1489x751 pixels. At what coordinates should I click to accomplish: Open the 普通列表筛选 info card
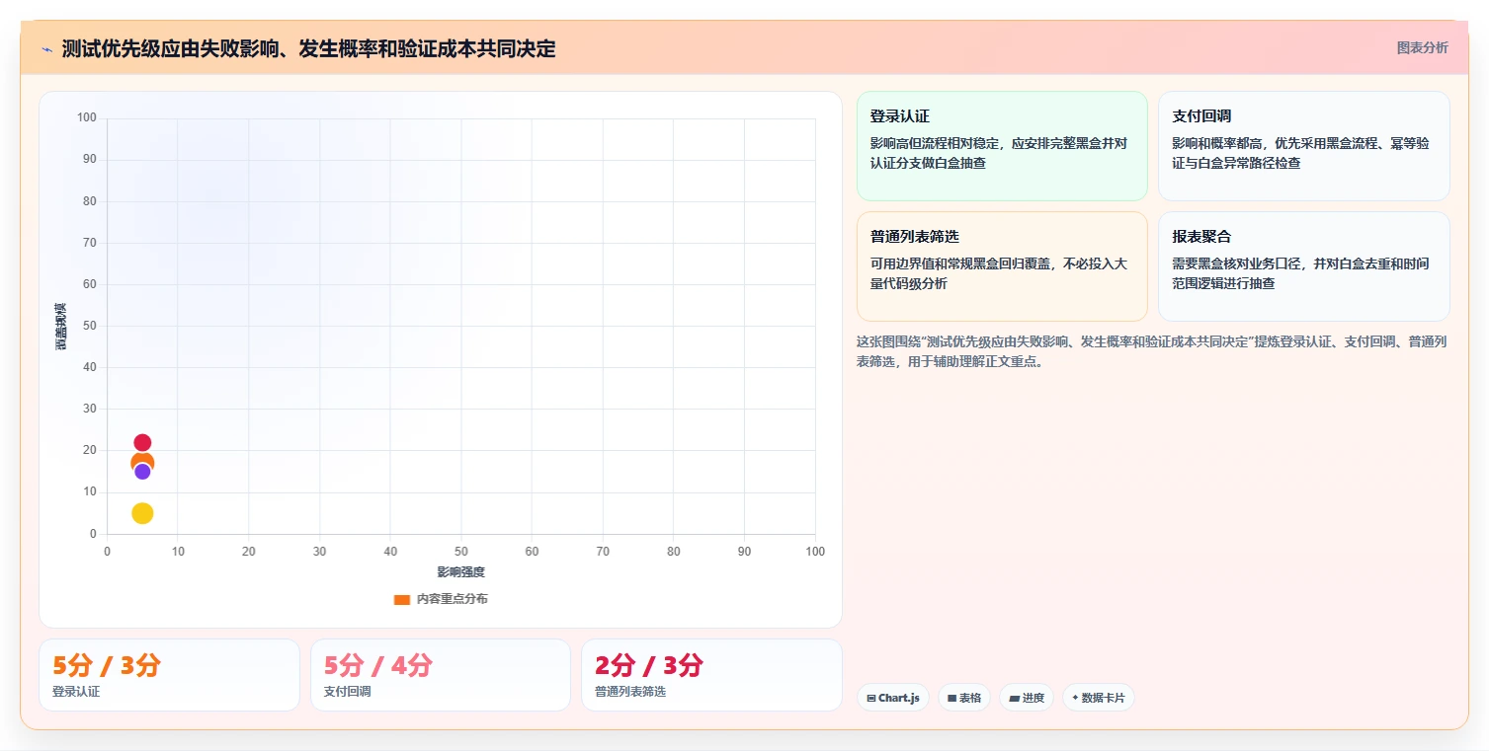(1002, 266)
